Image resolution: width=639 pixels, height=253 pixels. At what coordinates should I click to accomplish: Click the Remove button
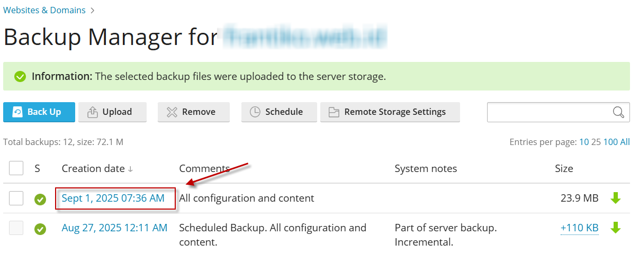tap(193, 112)
